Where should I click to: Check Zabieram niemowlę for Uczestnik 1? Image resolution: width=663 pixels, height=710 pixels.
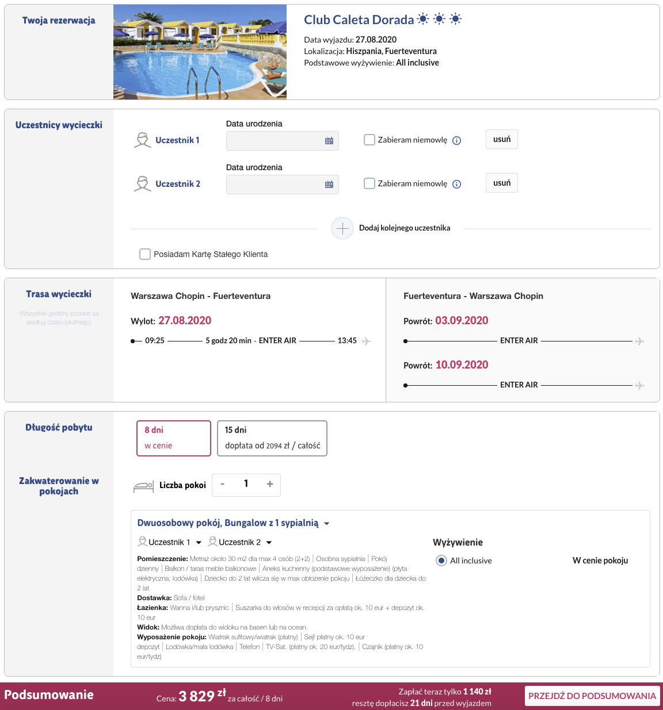click(x=369, y=140)
